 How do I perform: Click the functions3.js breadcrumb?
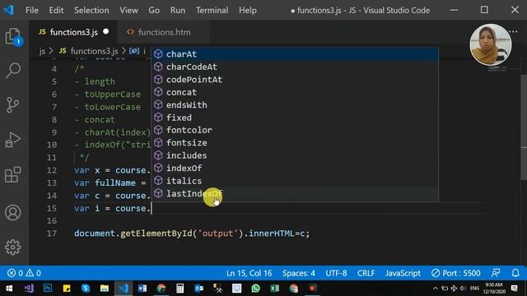pyautogui.click(x=89, y=51)
